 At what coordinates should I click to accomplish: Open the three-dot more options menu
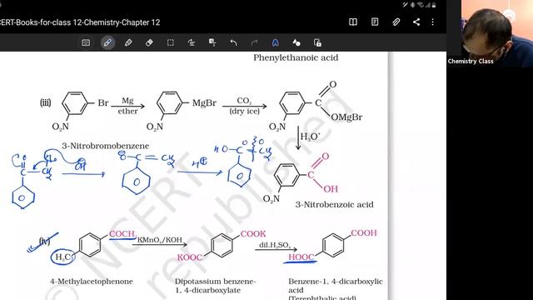click(432, 22)
